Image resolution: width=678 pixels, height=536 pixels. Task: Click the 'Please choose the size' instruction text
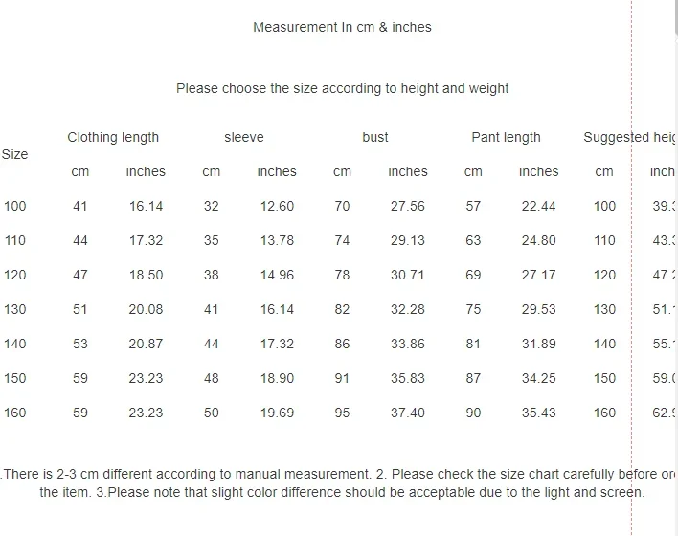coord(342,88)
